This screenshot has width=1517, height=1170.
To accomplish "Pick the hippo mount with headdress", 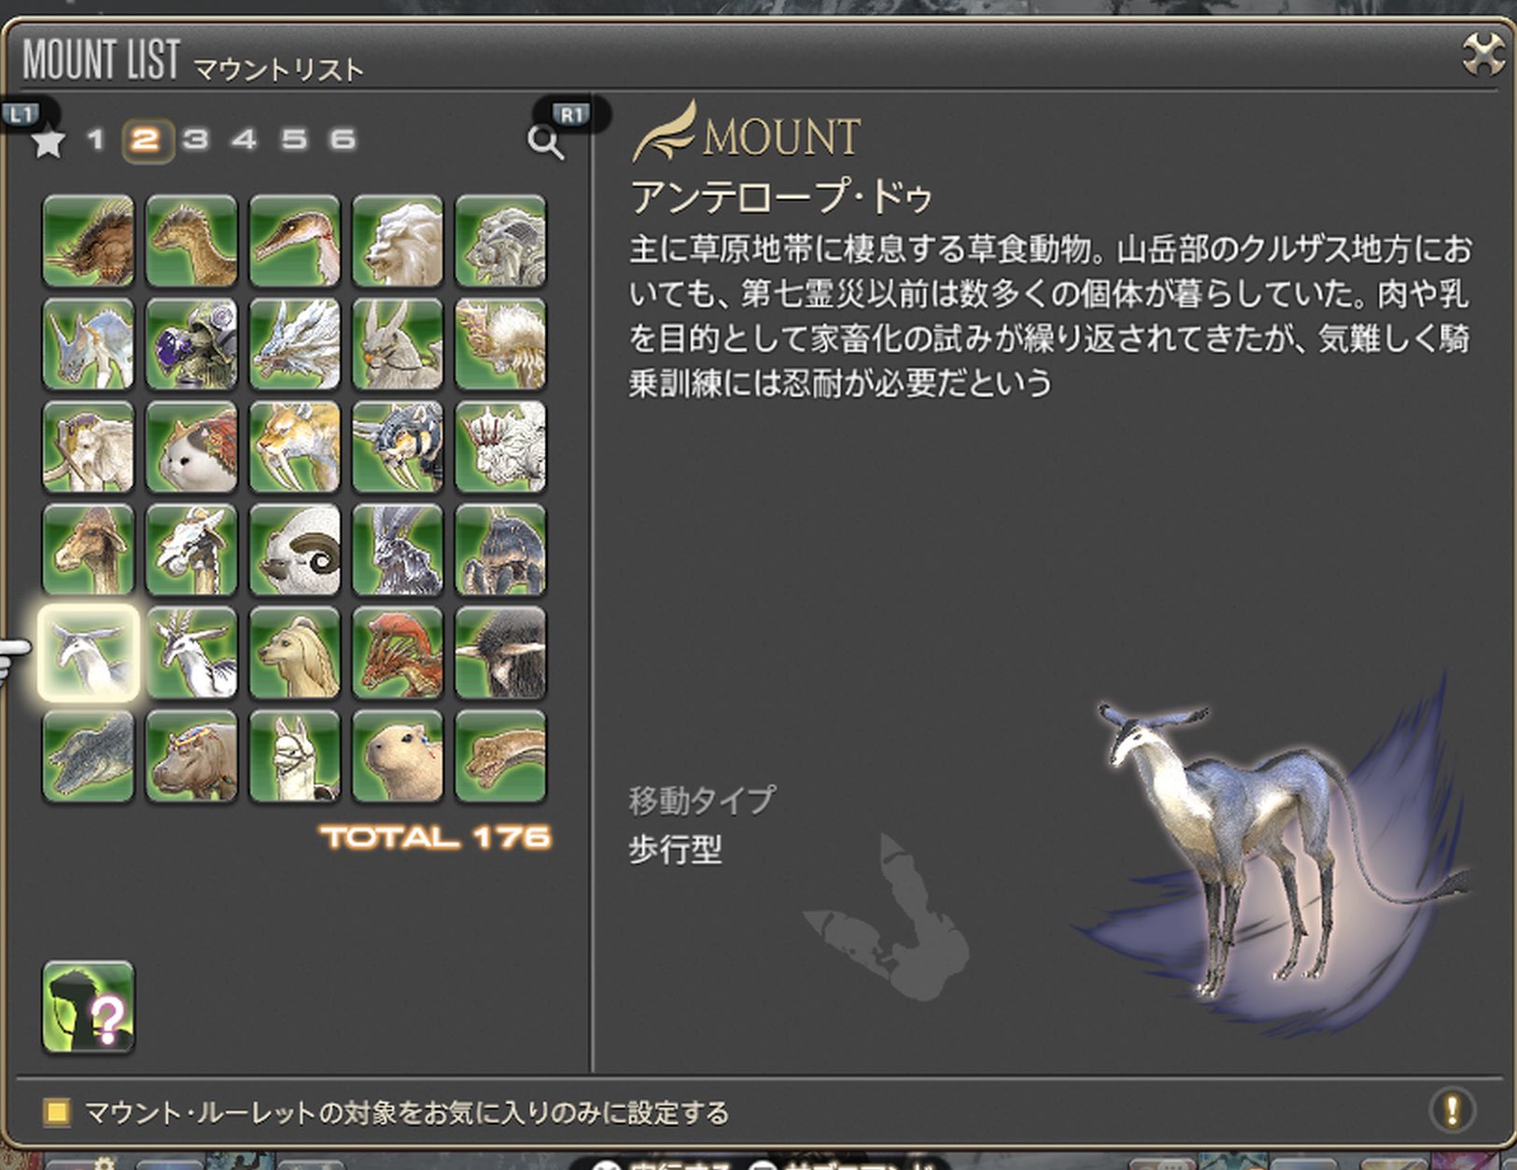I will point(191,756).
